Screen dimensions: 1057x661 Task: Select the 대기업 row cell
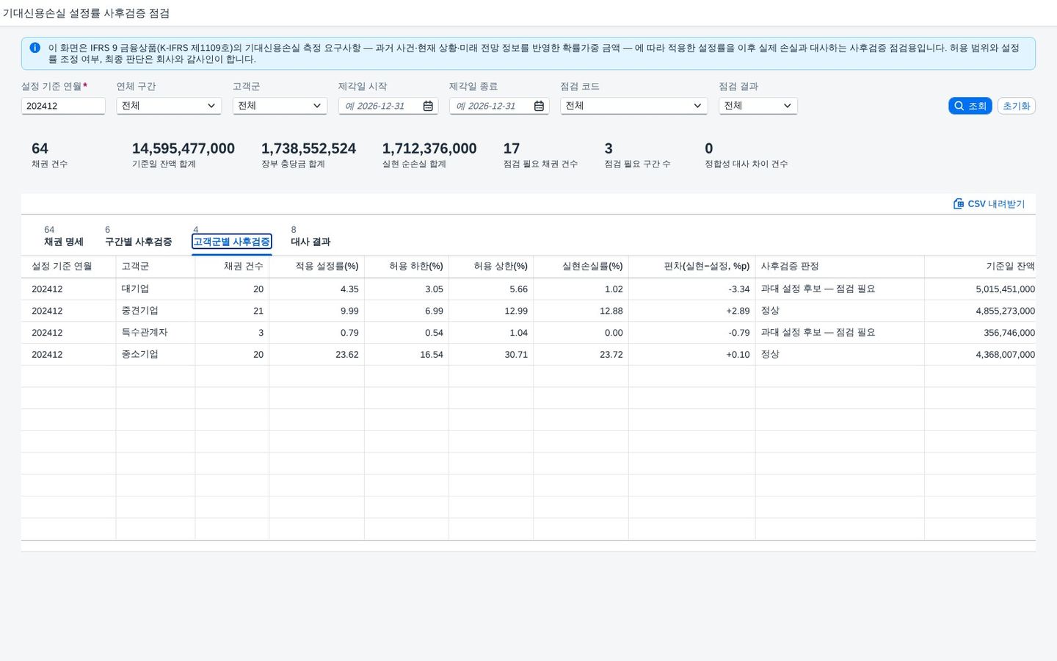coord(156,289)
